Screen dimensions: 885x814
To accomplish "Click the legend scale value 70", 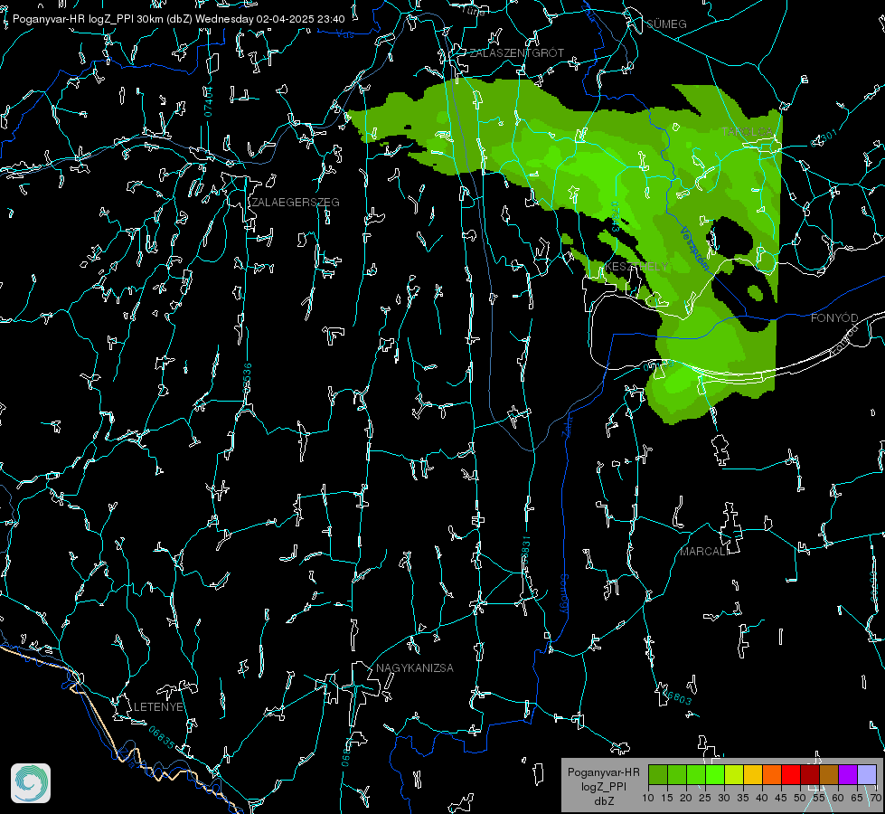I will coord(875,798).
